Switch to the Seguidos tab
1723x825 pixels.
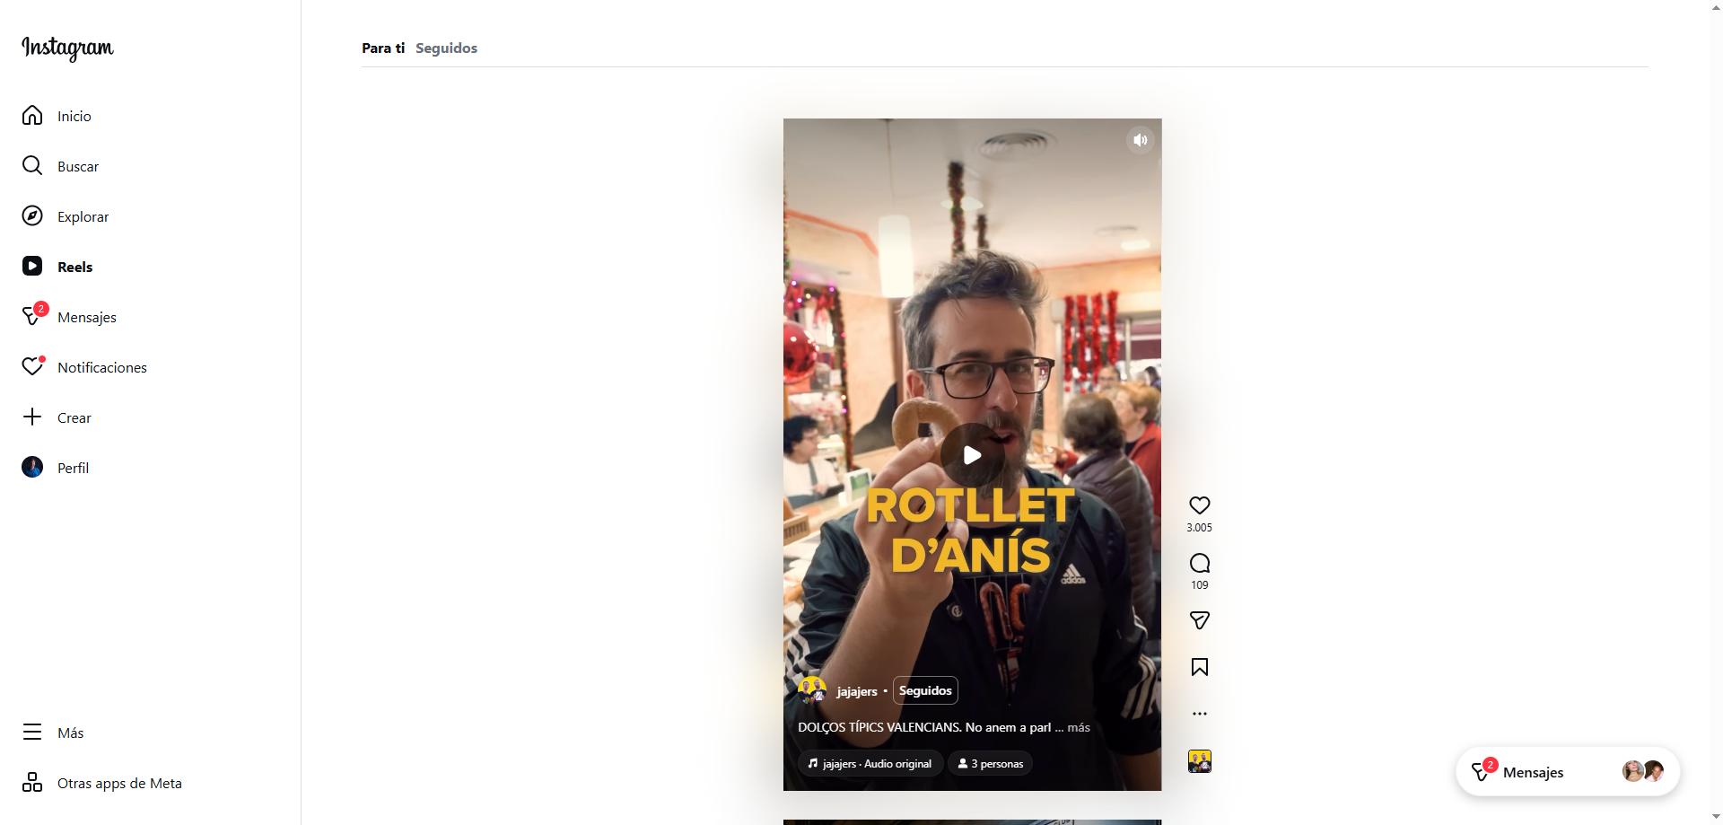(x=446, y=48)
